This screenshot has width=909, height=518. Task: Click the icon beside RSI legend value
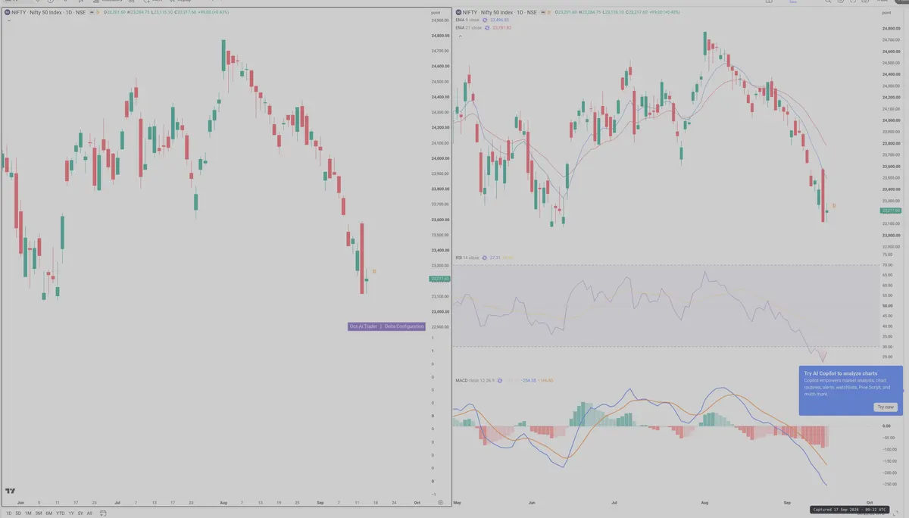click(x=485, y=257)
